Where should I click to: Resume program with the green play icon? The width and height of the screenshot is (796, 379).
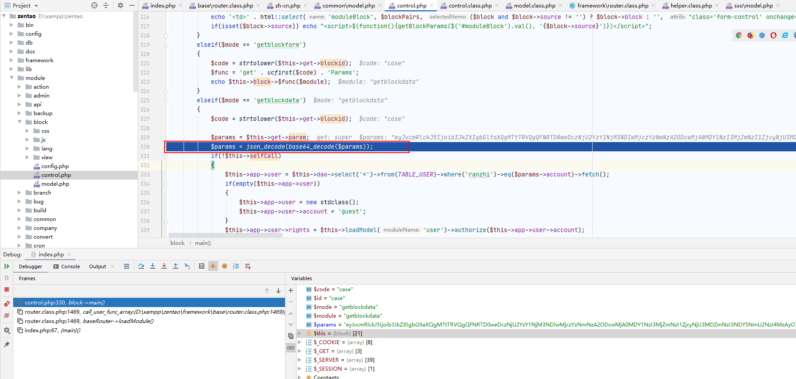[7, 266]
